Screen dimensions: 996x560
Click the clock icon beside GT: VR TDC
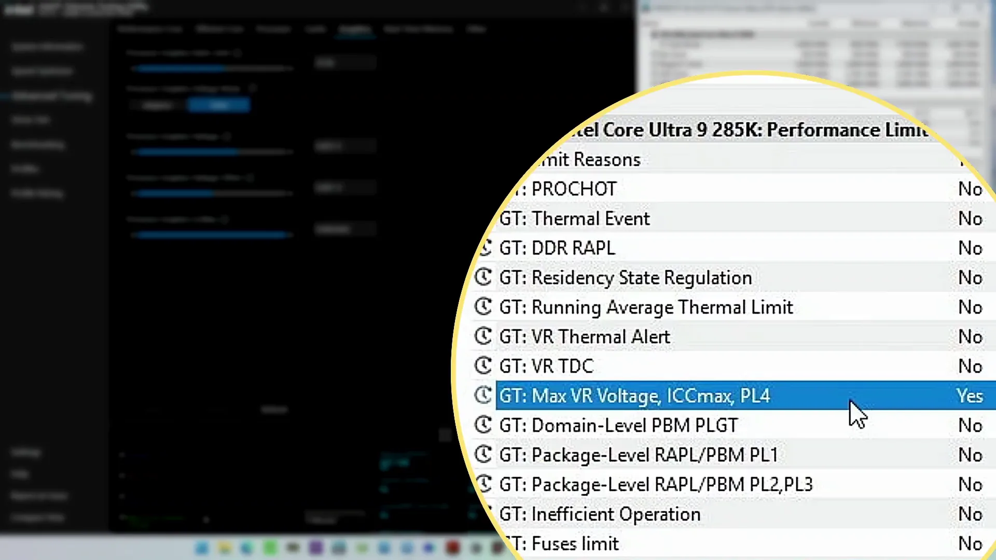pyautogui.click(x=483, y=366)
